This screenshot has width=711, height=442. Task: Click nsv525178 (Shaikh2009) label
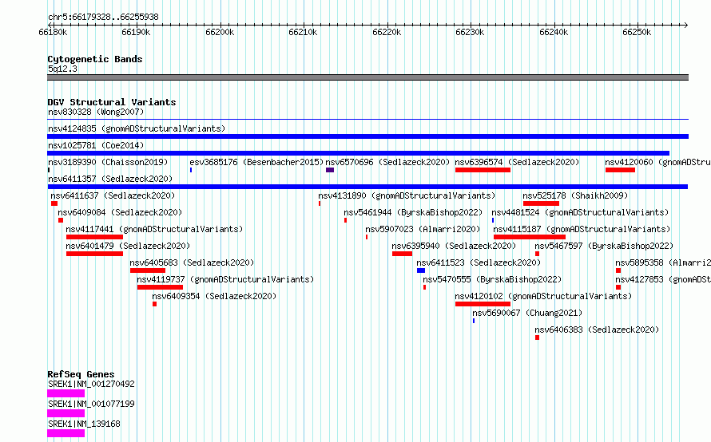[x=575, y=195]
